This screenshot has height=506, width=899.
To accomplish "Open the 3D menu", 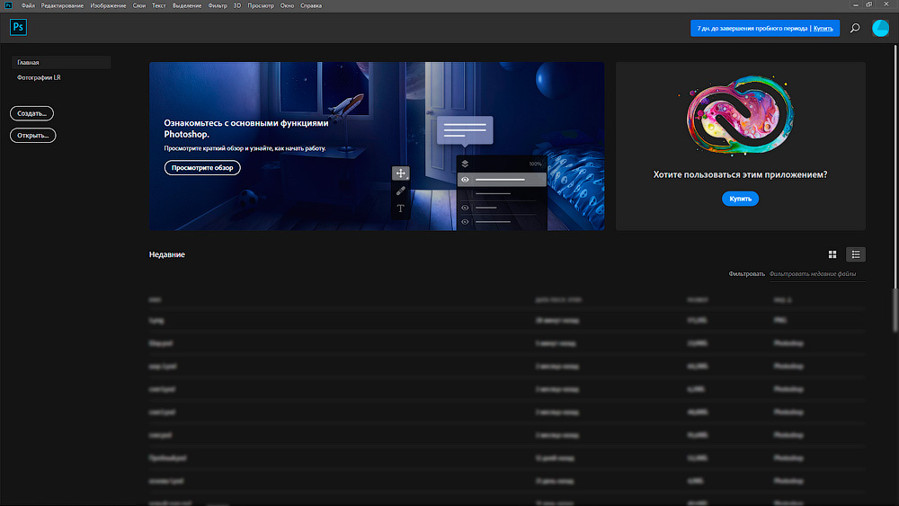I will (x=236, y=5).
